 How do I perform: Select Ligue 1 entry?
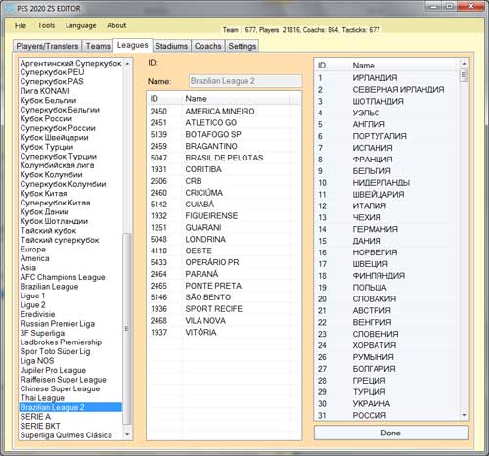click(70, 296)
